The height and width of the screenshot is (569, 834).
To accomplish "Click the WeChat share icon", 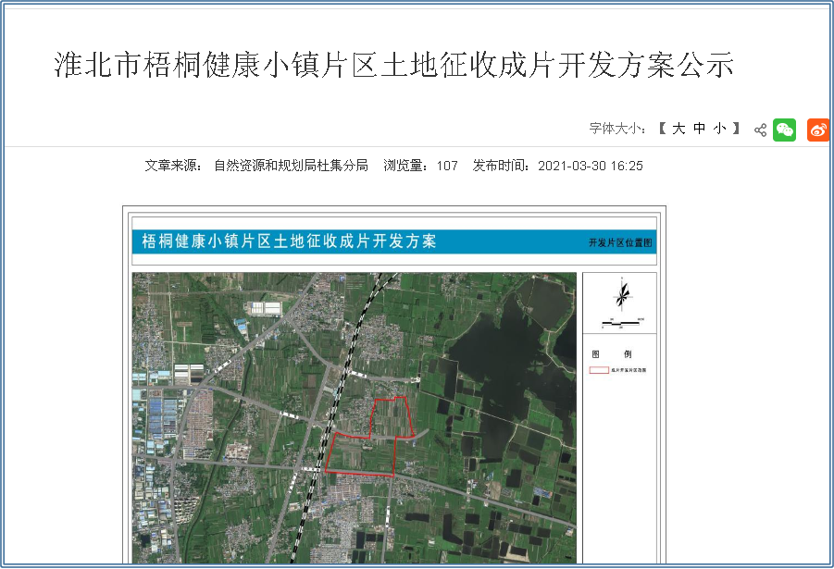I will pyautogui.click(x=784, y=130).
